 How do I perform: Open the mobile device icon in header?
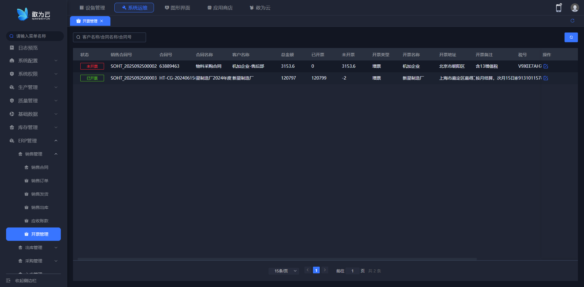(x=559, y=8)
